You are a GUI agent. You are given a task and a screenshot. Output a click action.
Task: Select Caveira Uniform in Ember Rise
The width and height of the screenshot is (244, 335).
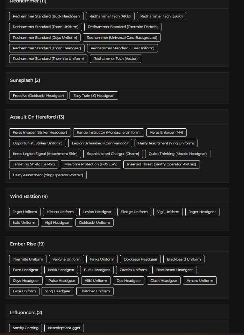tap(133, 270)
